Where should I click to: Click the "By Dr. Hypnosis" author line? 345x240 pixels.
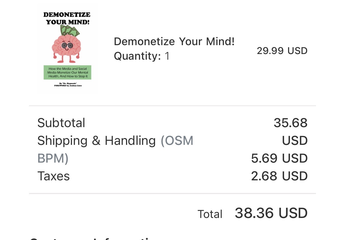pos(67,84)
